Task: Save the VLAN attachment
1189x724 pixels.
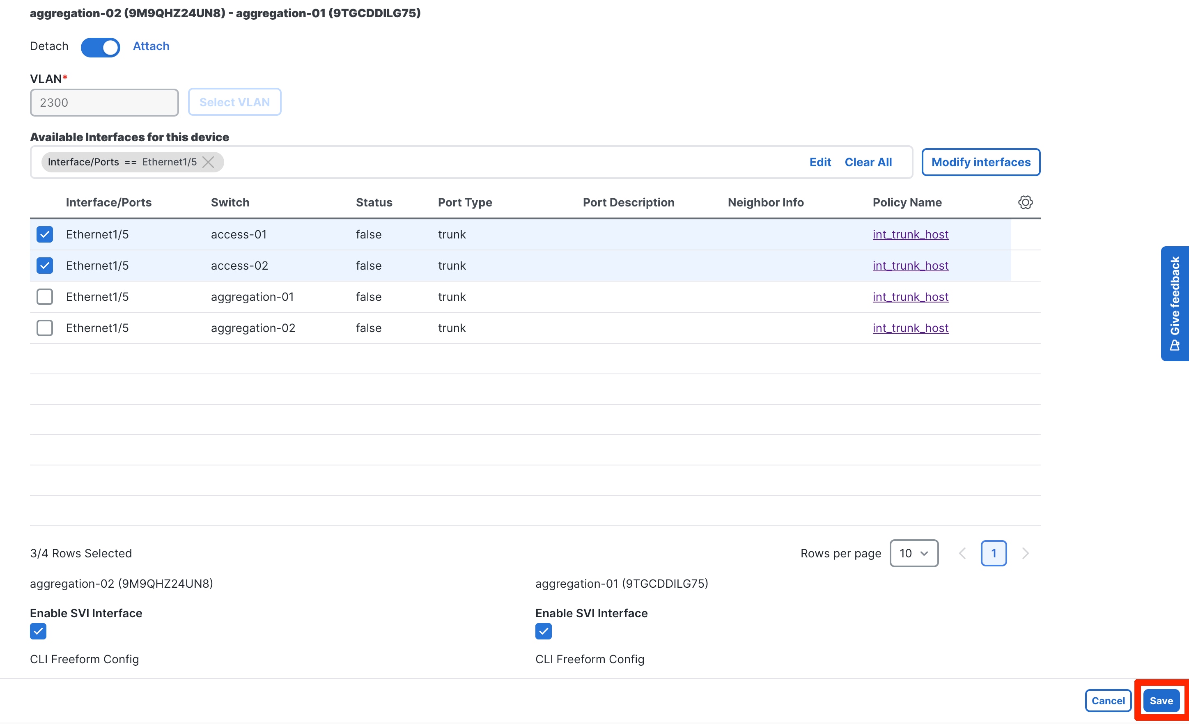Action: (x=1161, y=700)
